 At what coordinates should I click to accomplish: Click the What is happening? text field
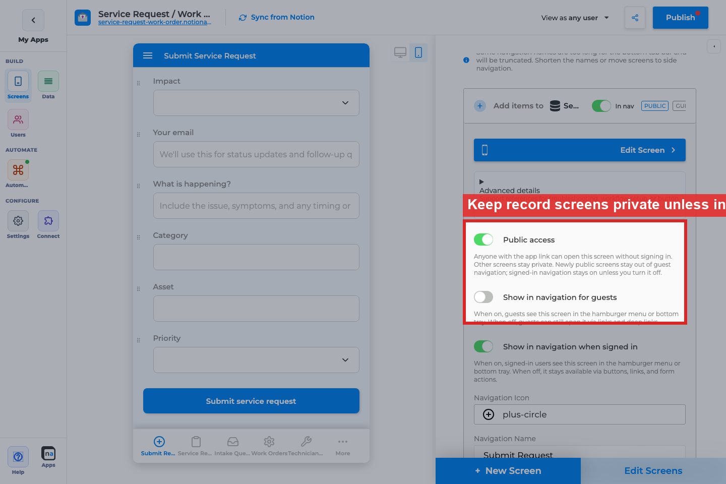[256, 206]
